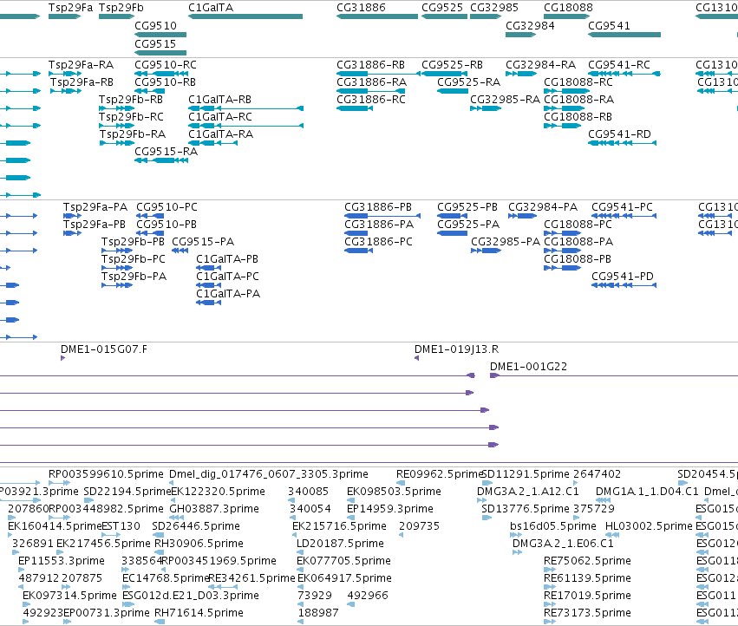
Task: Click EST LD20187.5prime
Action: click(x=300, y=552)
